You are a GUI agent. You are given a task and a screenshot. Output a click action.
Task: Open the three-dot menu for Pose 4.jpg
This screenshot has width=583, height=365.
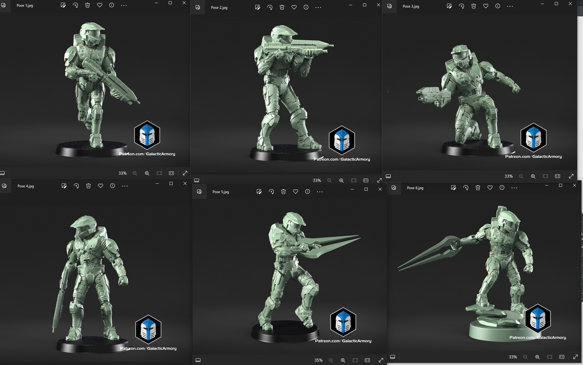click(x=125, y=186)
